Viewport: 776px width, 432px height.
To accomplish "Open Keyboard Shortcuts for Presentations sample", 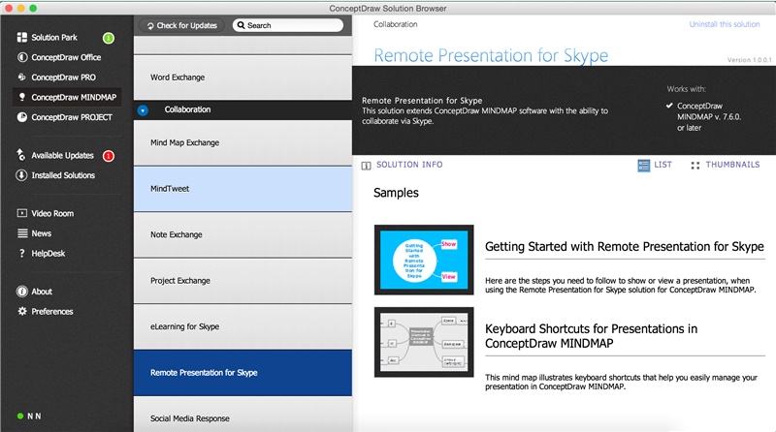I will point(592,336).
